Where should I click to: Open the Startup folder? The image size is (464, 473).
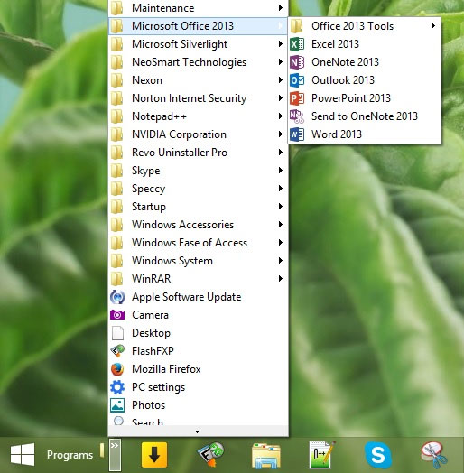pos(198,207)
